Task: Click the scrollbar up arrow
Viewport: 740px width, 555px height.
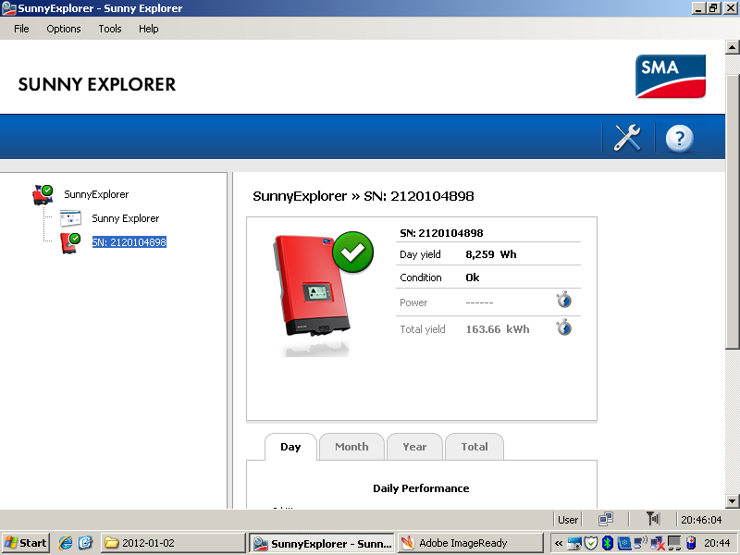Action: 732,47
